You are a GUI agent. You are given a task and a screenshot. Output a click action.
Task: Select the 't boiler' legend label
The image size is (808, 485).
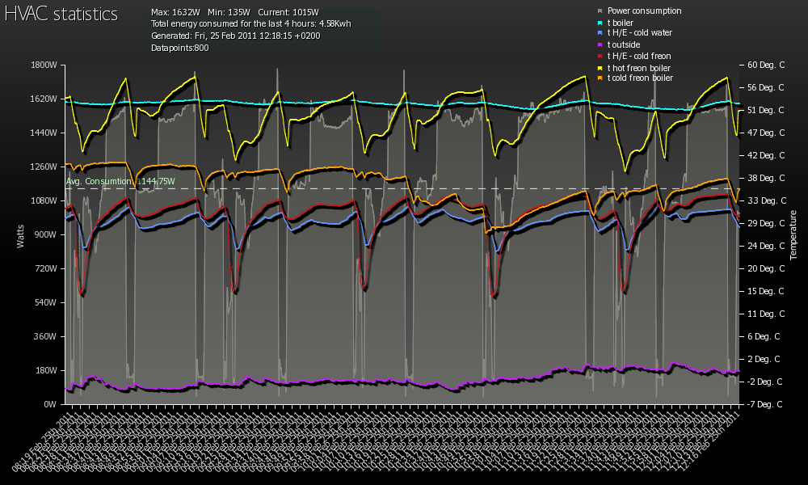[621, 23]
